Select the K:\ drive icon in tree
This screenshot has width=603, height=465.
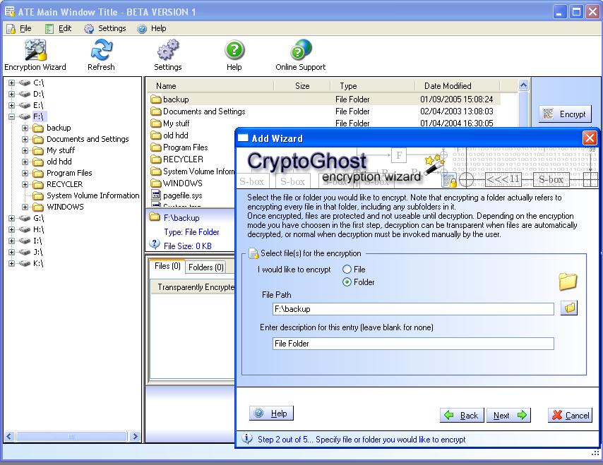click(25, 263)
